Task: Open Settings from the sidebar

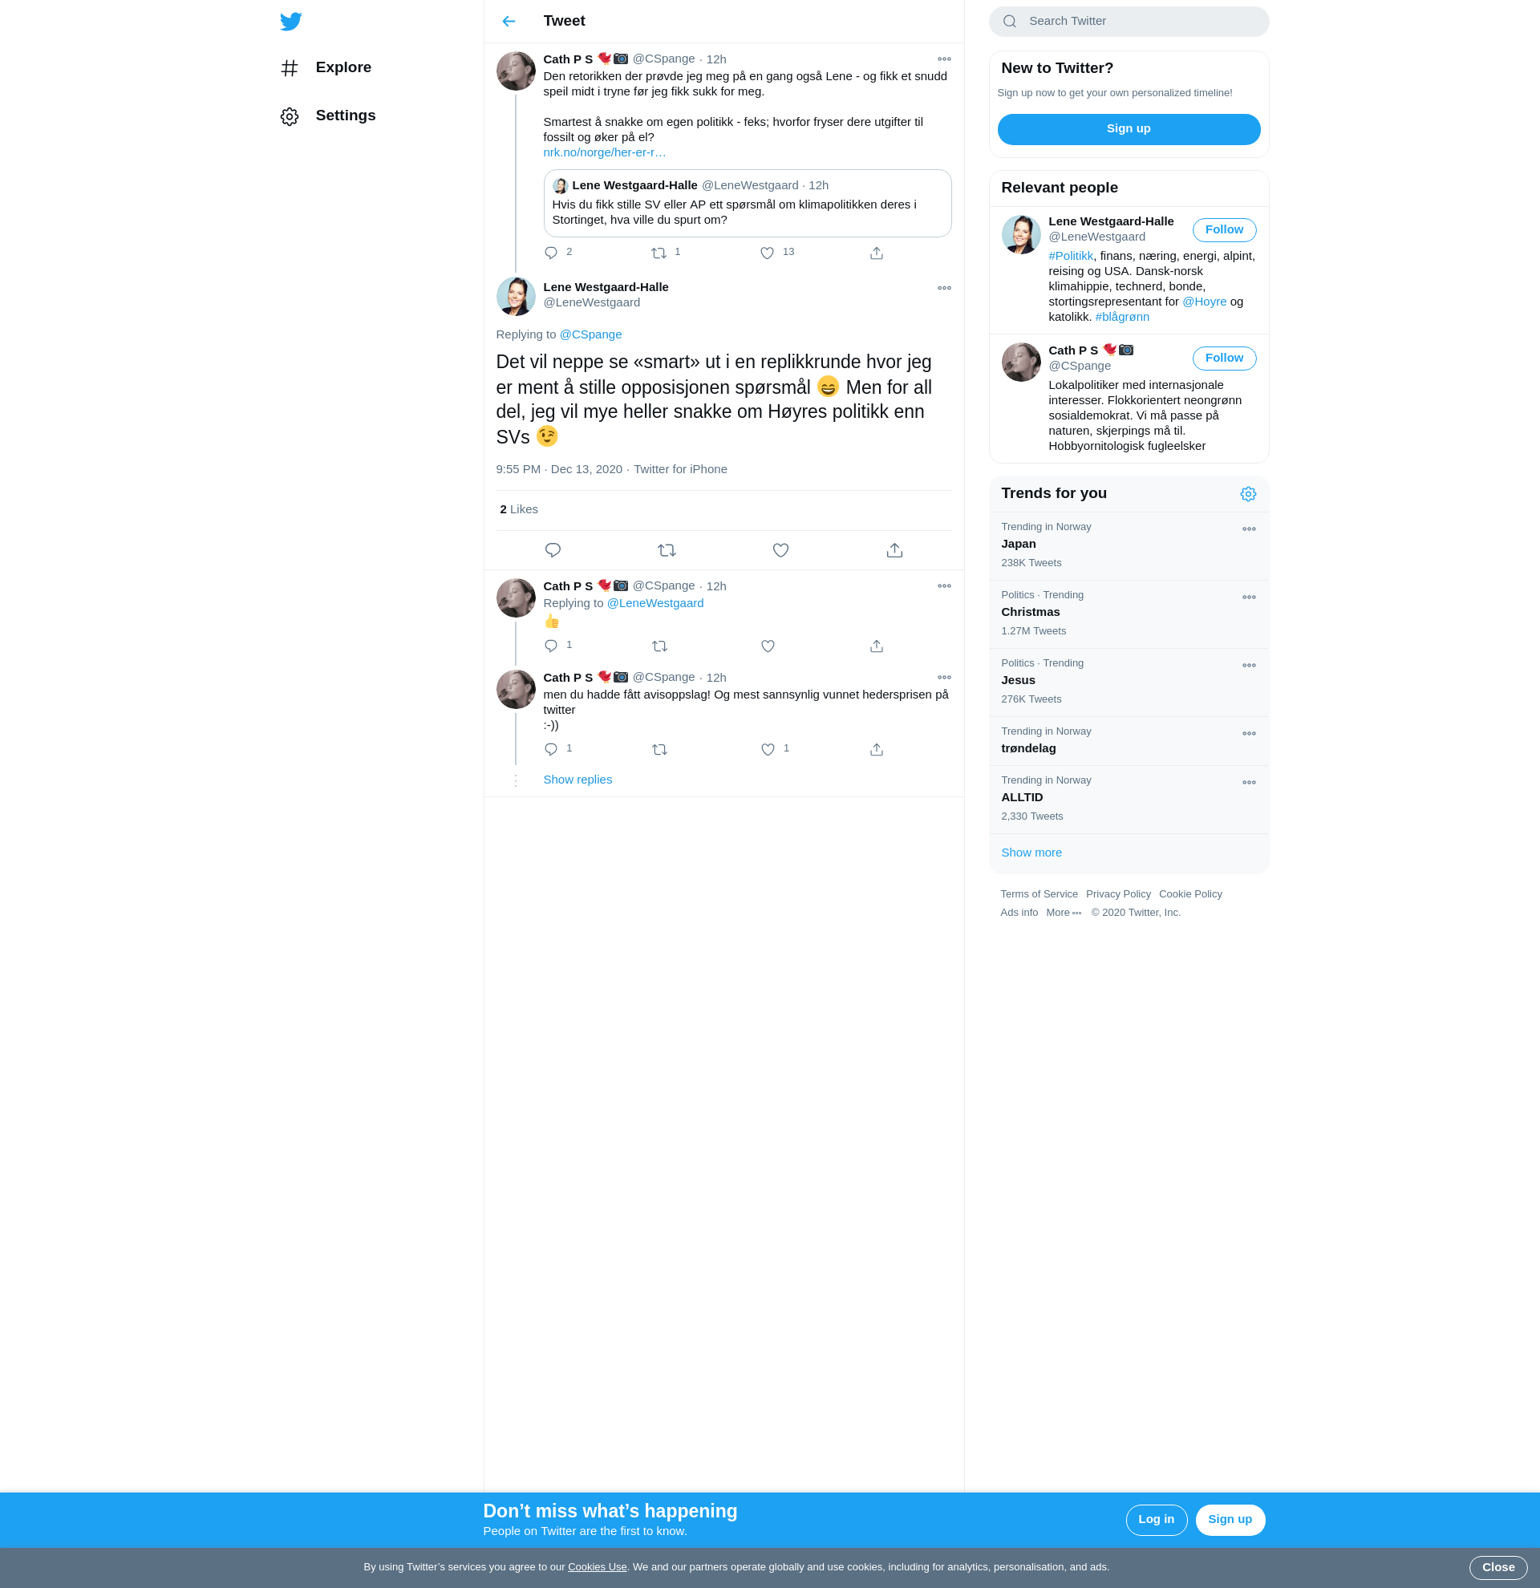Action: click(x=327, y=115)
